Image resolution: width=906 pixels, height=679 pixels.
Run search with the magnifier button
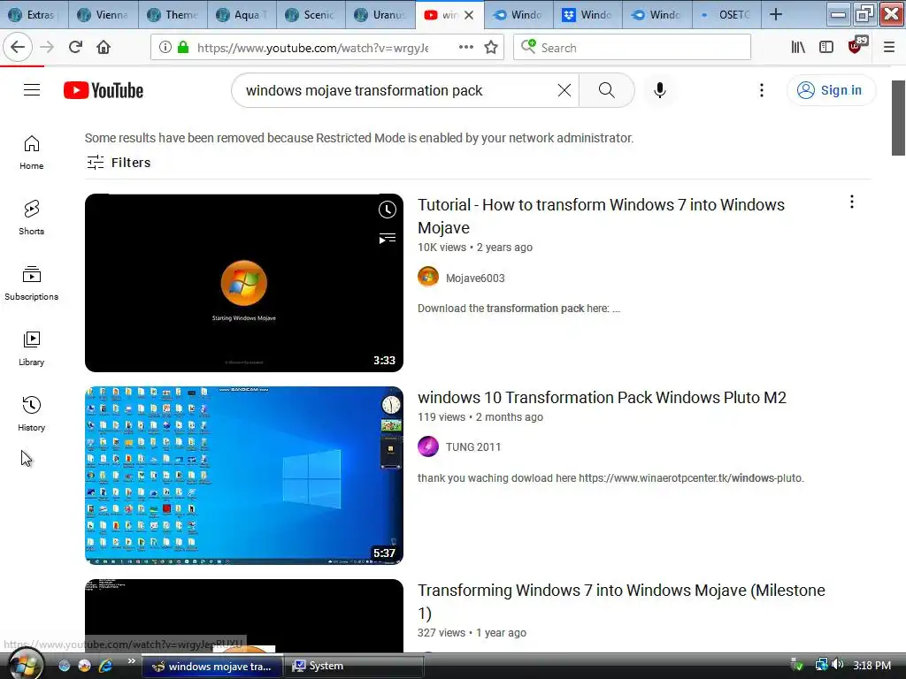tap(607, 90)
